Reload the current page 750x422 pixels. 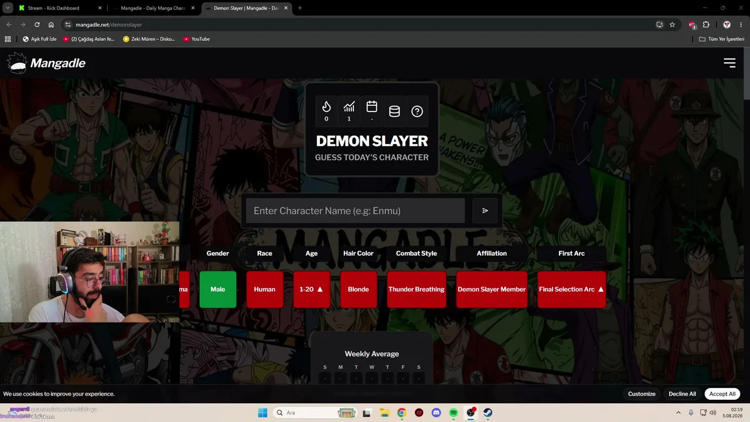click(37, 25)
